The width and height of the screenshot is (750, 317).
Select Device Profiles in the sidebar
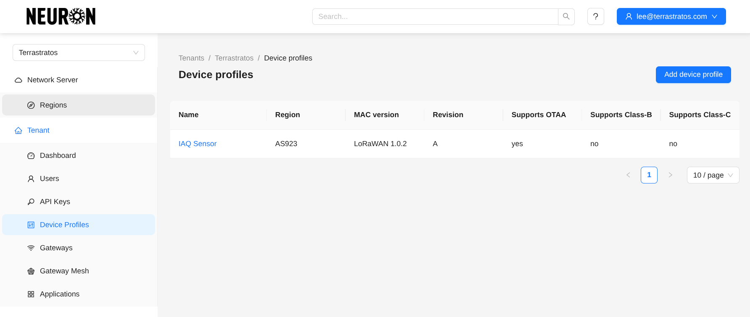pos(64,225)
